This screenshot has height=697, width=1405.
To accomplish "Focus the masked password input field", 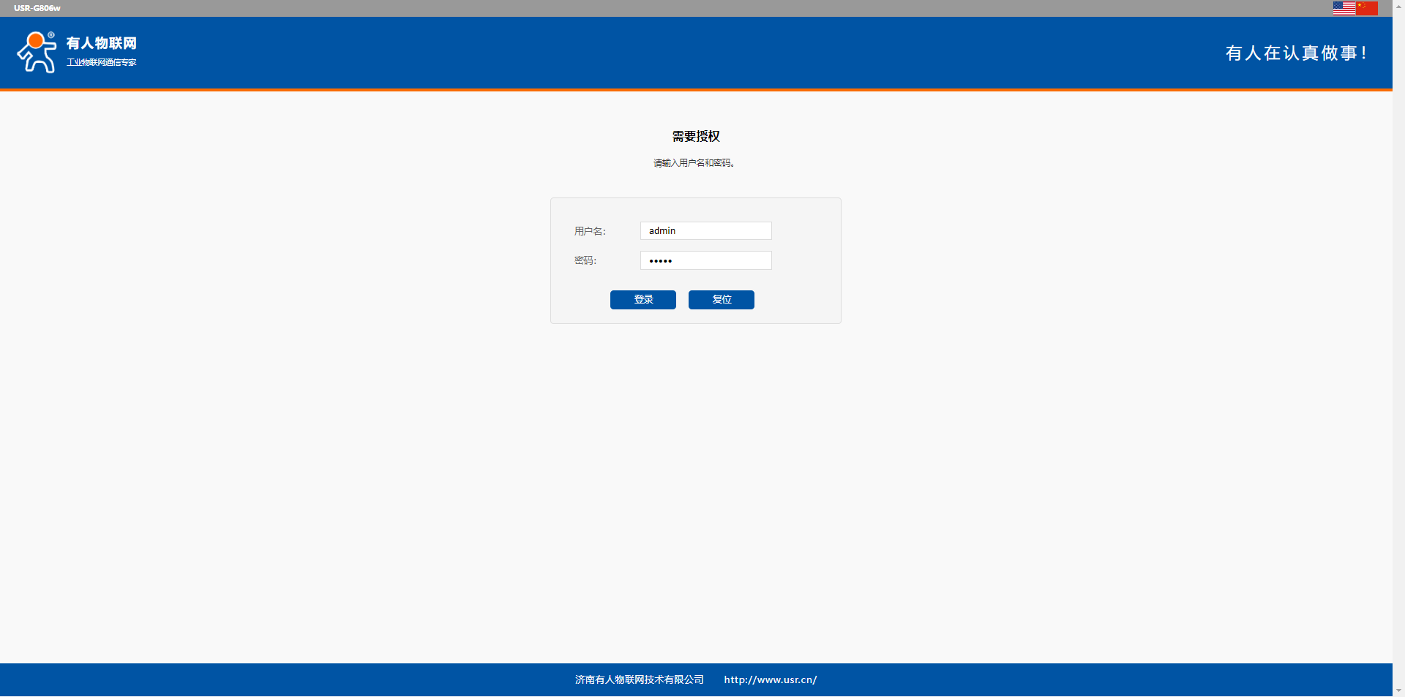I will pyautogui.click(x=705, y=260).
